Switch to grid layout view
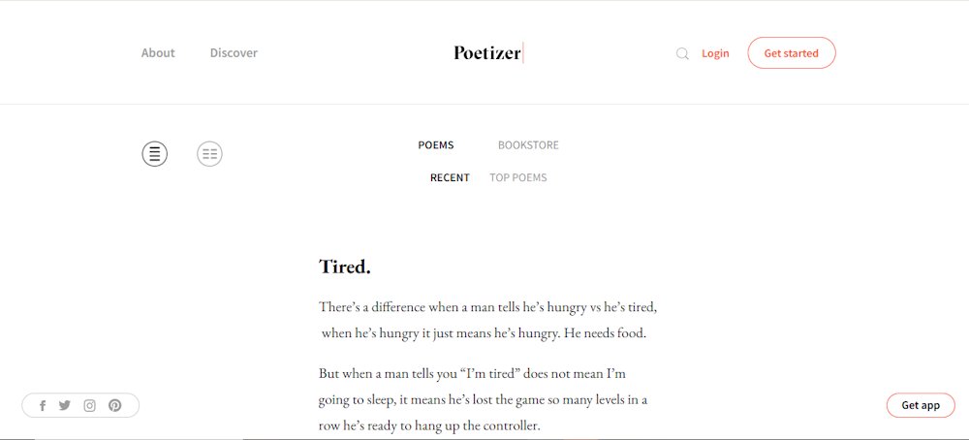Image resolution: width=969 pixels, height=440 pixels. pos(209,154)
